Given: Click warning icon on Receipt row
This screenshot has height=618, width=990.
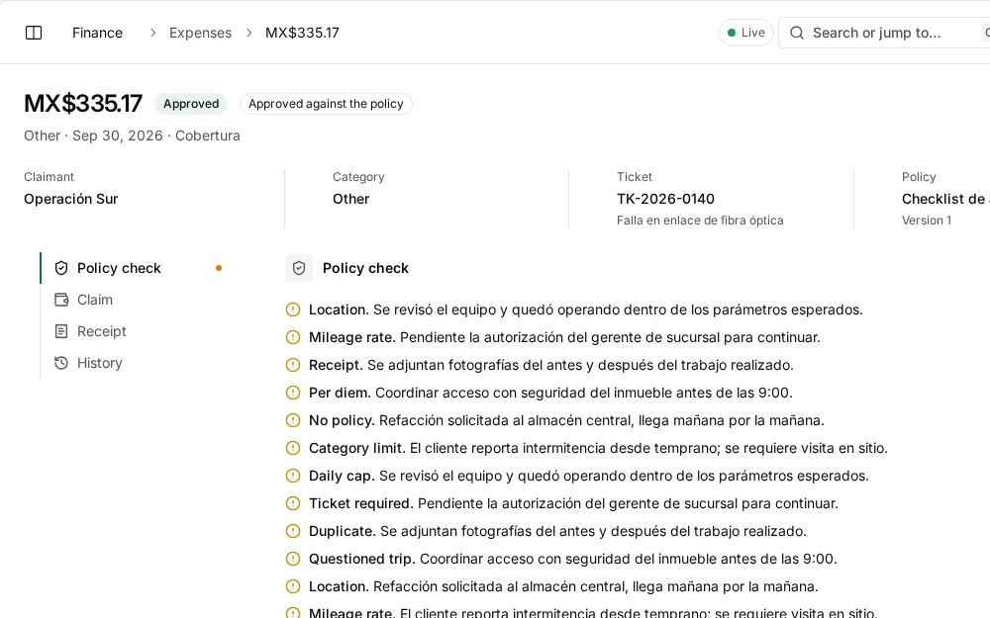Looking at the screenshot, I should tap(293, 365).
